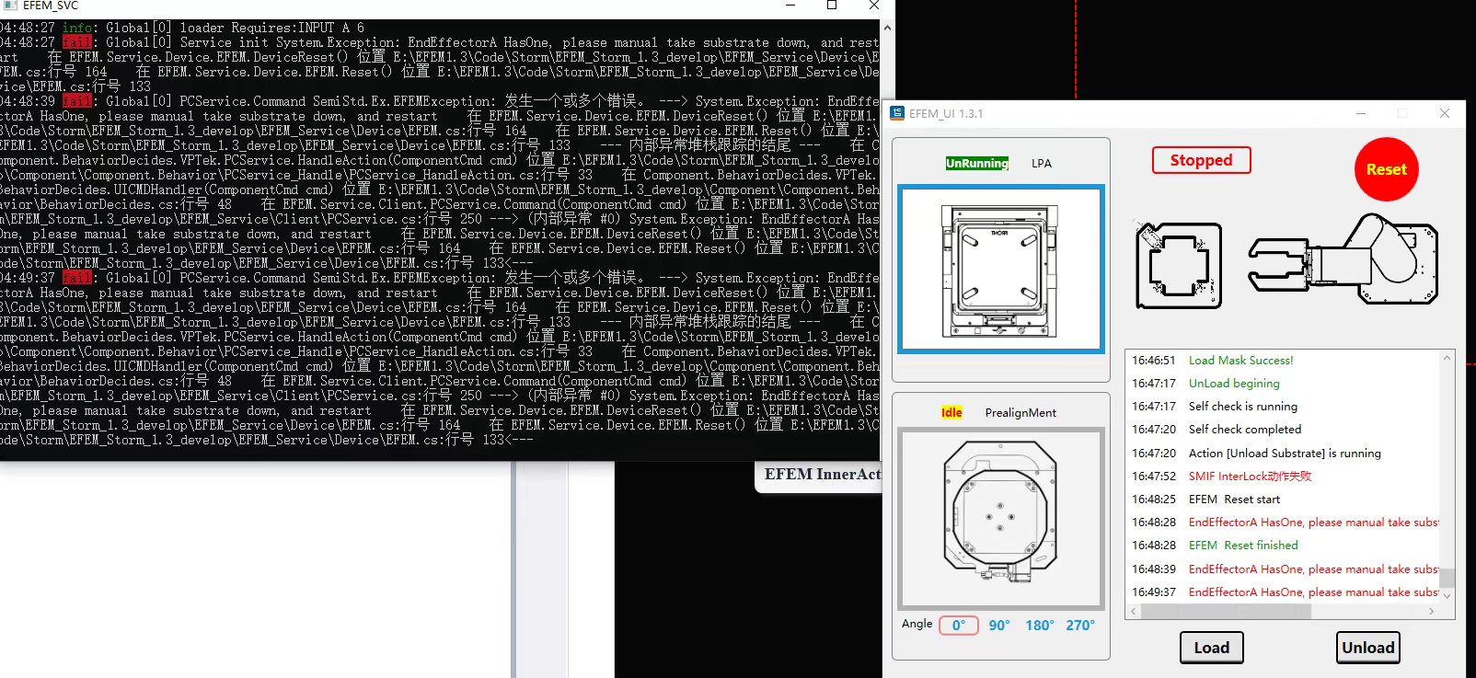Click the Idle status label

pyautogui.click(x=951, y=412)
